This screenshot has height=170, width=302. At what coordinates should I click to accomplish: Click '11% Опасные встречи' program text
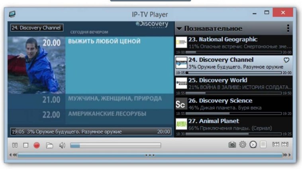click(240, 47)
